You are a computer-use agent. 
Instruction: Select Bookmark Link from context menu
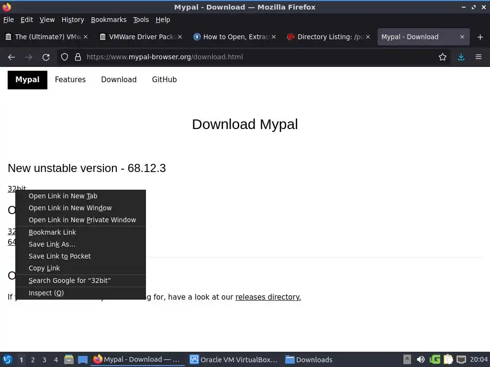(x=80, y=233)
